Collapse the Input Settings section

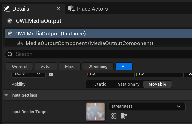click(x=6, y=95)
